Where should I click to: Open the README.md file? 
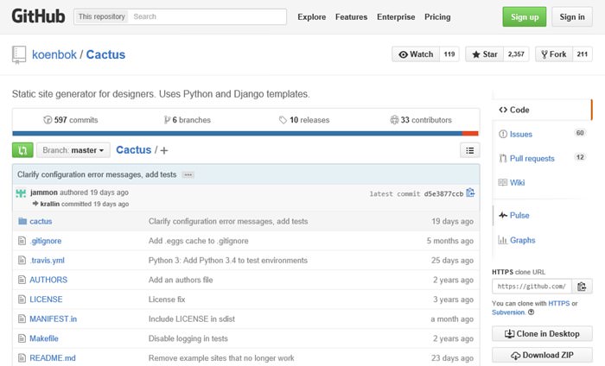[x=53, y=358]
